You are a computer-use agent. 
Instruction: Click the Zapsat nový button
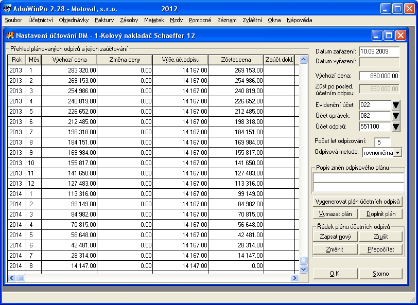click(335, 237)
